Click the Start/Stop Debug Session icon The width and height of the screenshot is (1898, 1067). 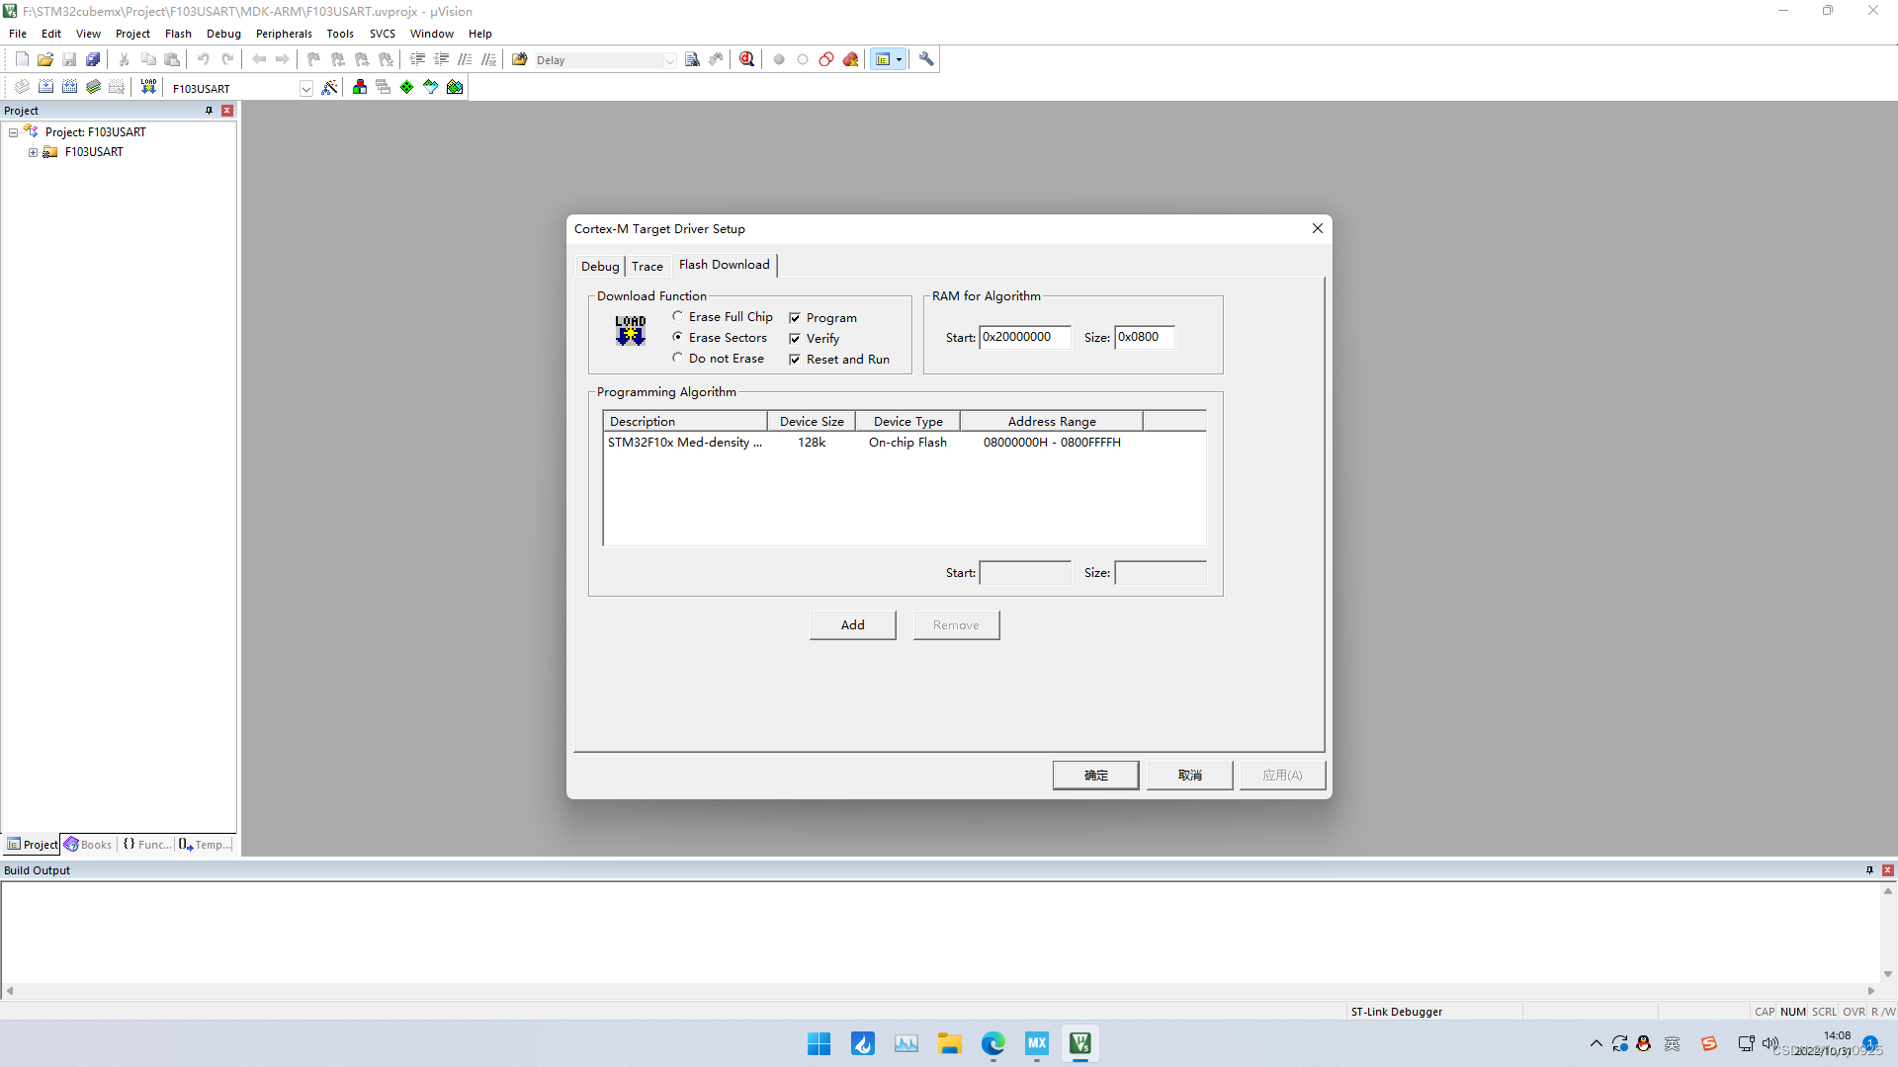coord(746,59)
